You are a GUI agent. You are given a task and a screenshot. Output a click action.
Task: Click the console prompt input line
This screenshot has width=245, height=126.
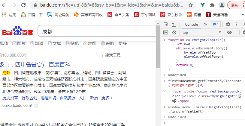(204, 123)
